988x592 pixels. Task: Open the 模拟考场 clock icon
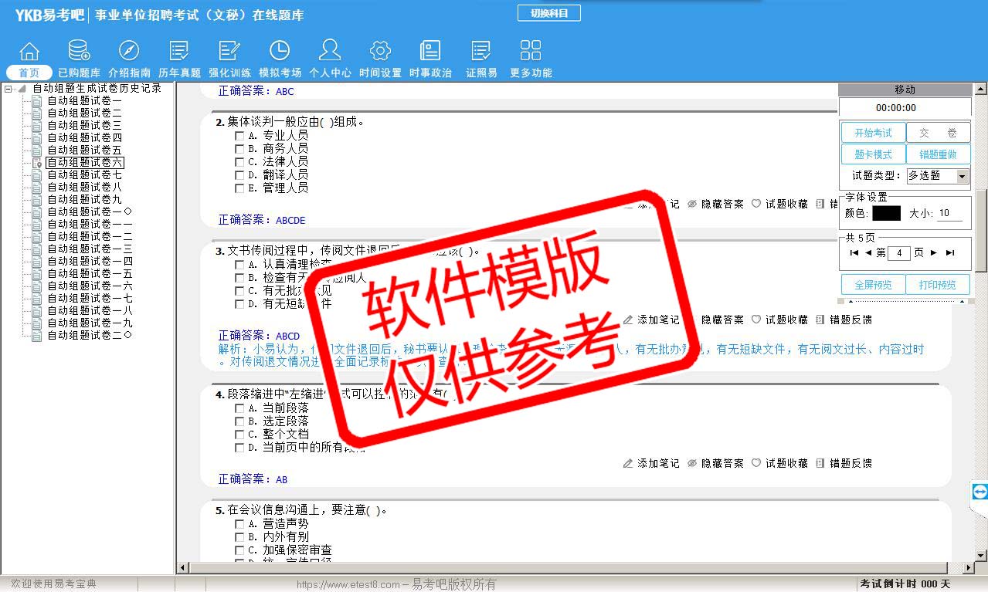pyautogui.click(x=280, y=52)
